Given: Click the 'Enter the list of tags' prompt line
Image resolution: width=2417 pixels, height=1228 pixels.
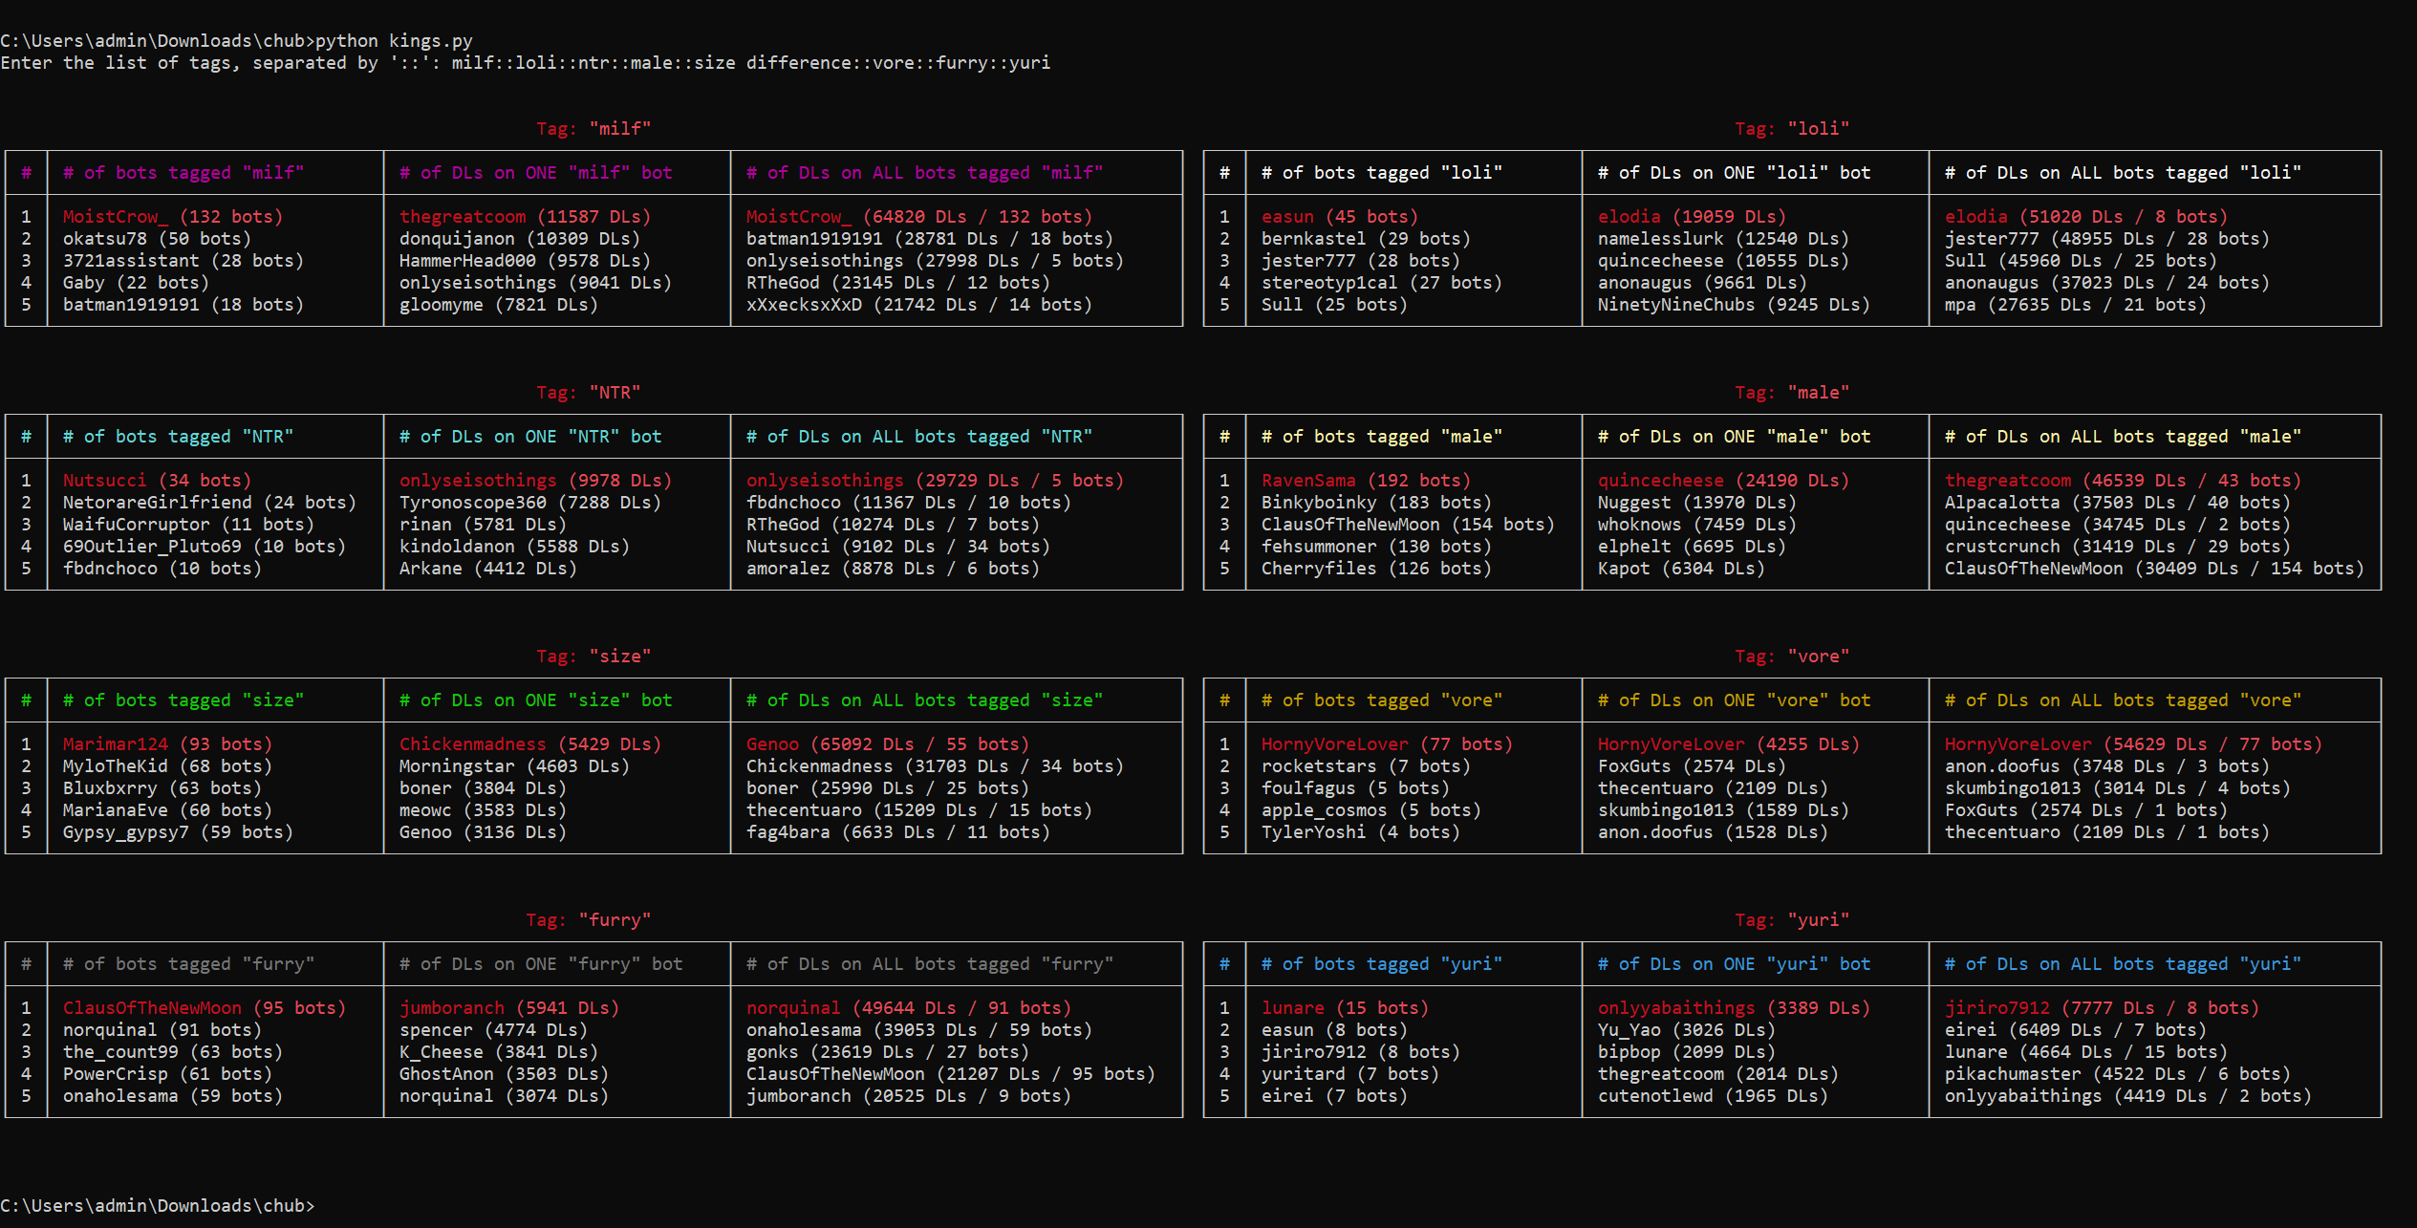Looking at the screenshot, I should pyautogui.click(x=526, y=62).
